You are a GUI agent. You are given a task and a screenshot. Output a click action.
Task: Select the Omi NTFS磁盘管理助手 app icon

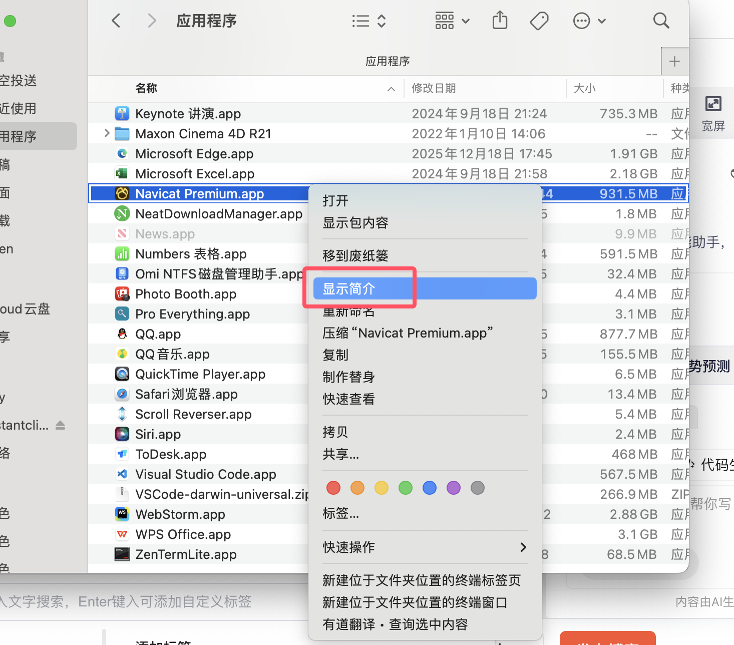(122, 274)
